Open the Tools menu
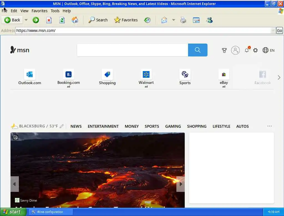This screenshot has height=216, width=284. pos(55,11)
